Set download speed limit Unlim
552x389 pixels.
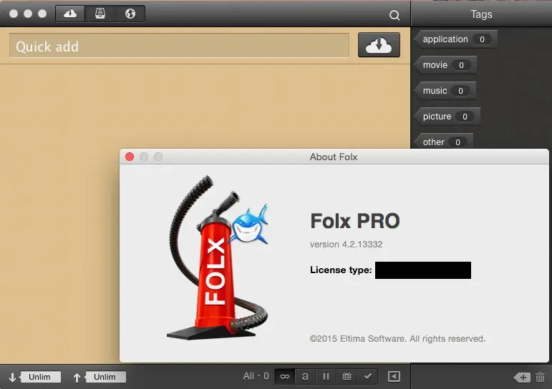pyautogui.click(x=40, y=377)
